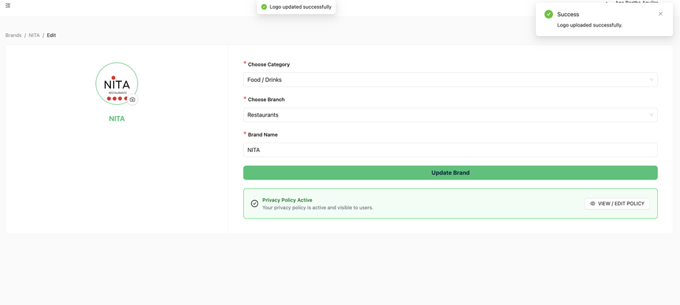Go to NITA in breadcrumb
The height and width of the screenshot is (305, 680).
34,35
